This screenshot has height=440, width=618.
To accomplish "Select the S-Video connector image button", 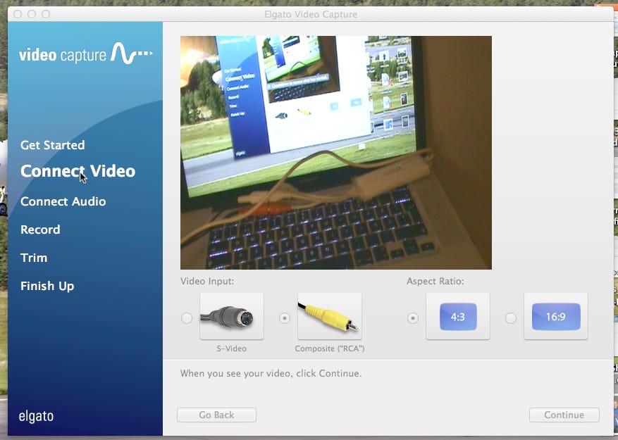I will (232, 316).
